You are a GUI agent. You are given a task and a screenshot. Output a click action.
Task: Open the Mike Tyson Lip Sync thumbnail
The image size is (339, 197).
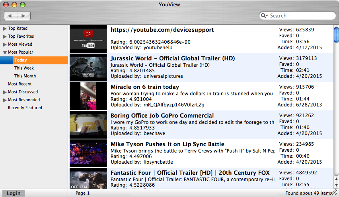tap(88, 153)
